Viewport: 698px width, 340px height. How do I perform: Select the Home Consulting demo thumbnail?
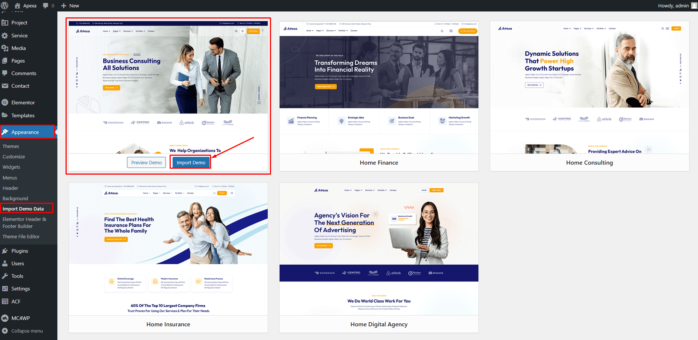click(x=590, y=87)
